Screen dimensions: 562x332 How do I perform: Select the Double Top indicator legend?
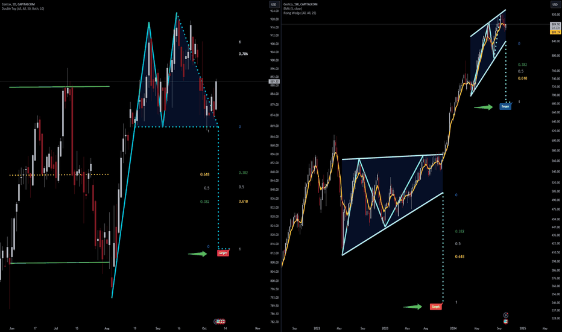point(23,8)
